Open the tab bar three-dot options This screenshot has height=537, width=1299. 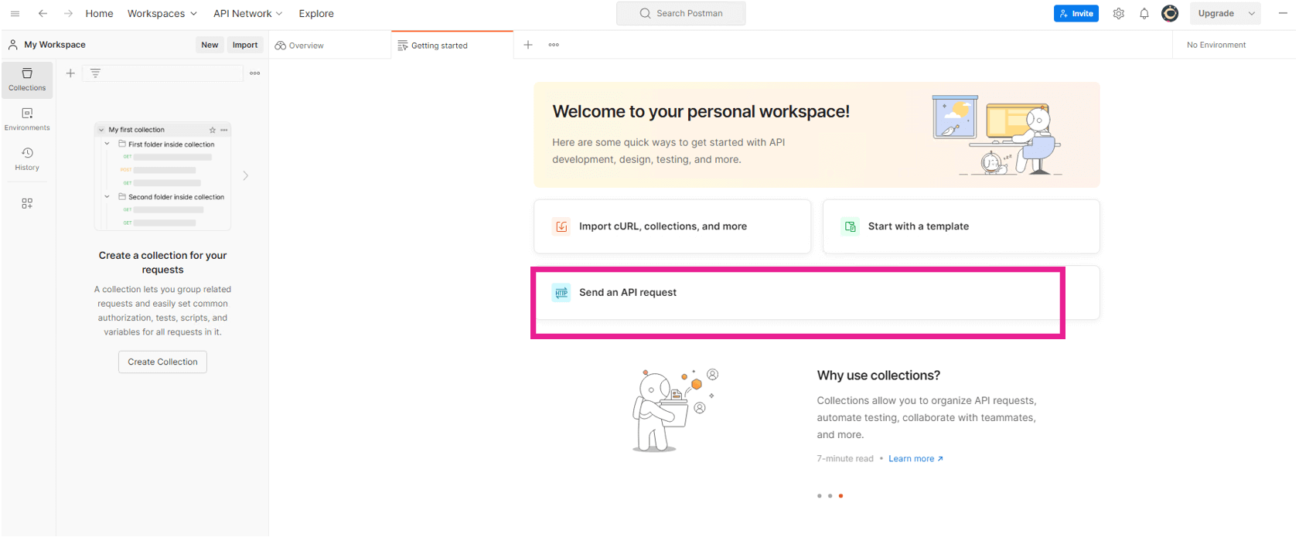click(554, 45)
